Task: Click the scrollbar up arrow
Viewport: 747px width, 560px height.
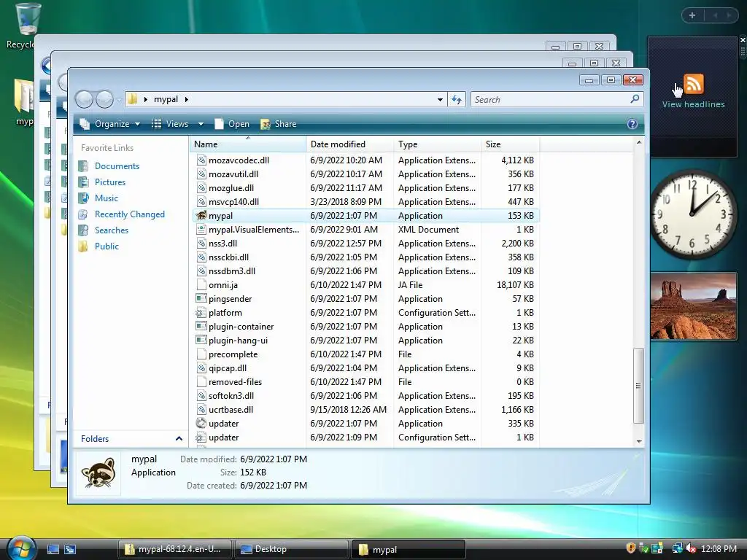Action: [639, 142]
